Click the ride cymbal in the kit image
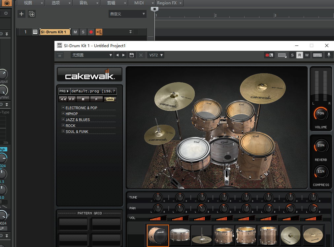This screenshot has height=247, width=334. click(x=262, y=88)
